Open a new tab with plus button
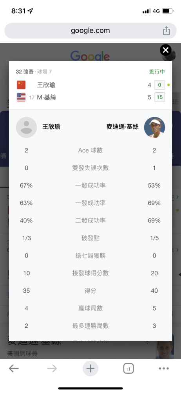This screenshot has width=181, height=393. 90,369
